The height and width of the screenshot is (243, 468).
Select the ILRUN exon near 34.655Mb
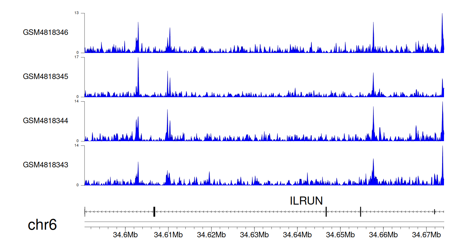(x=360, y=212)
